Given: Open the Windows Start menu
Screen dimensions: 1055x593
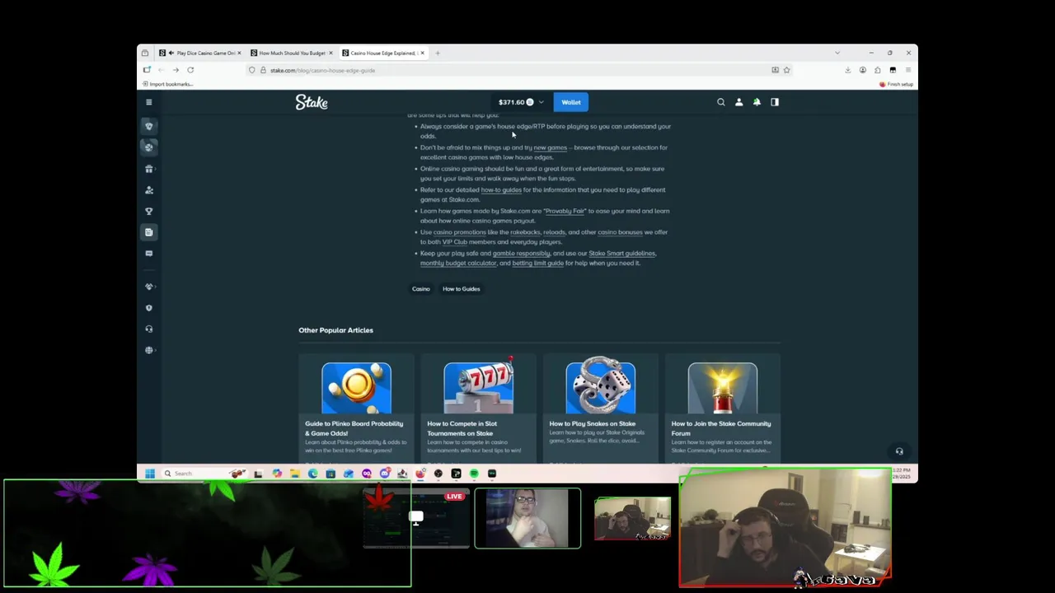Looking at the screenshot, I should pos(149,474).
